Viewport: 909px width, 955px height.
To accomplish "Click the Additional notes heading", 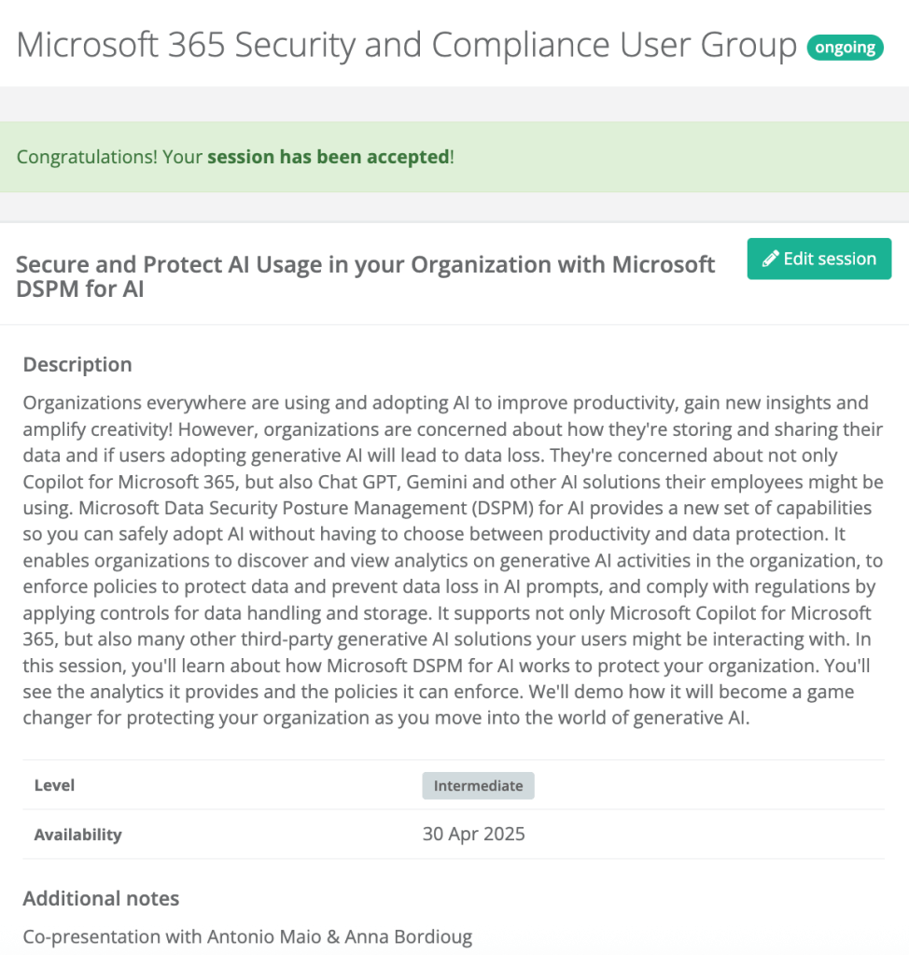I will 101,898.
